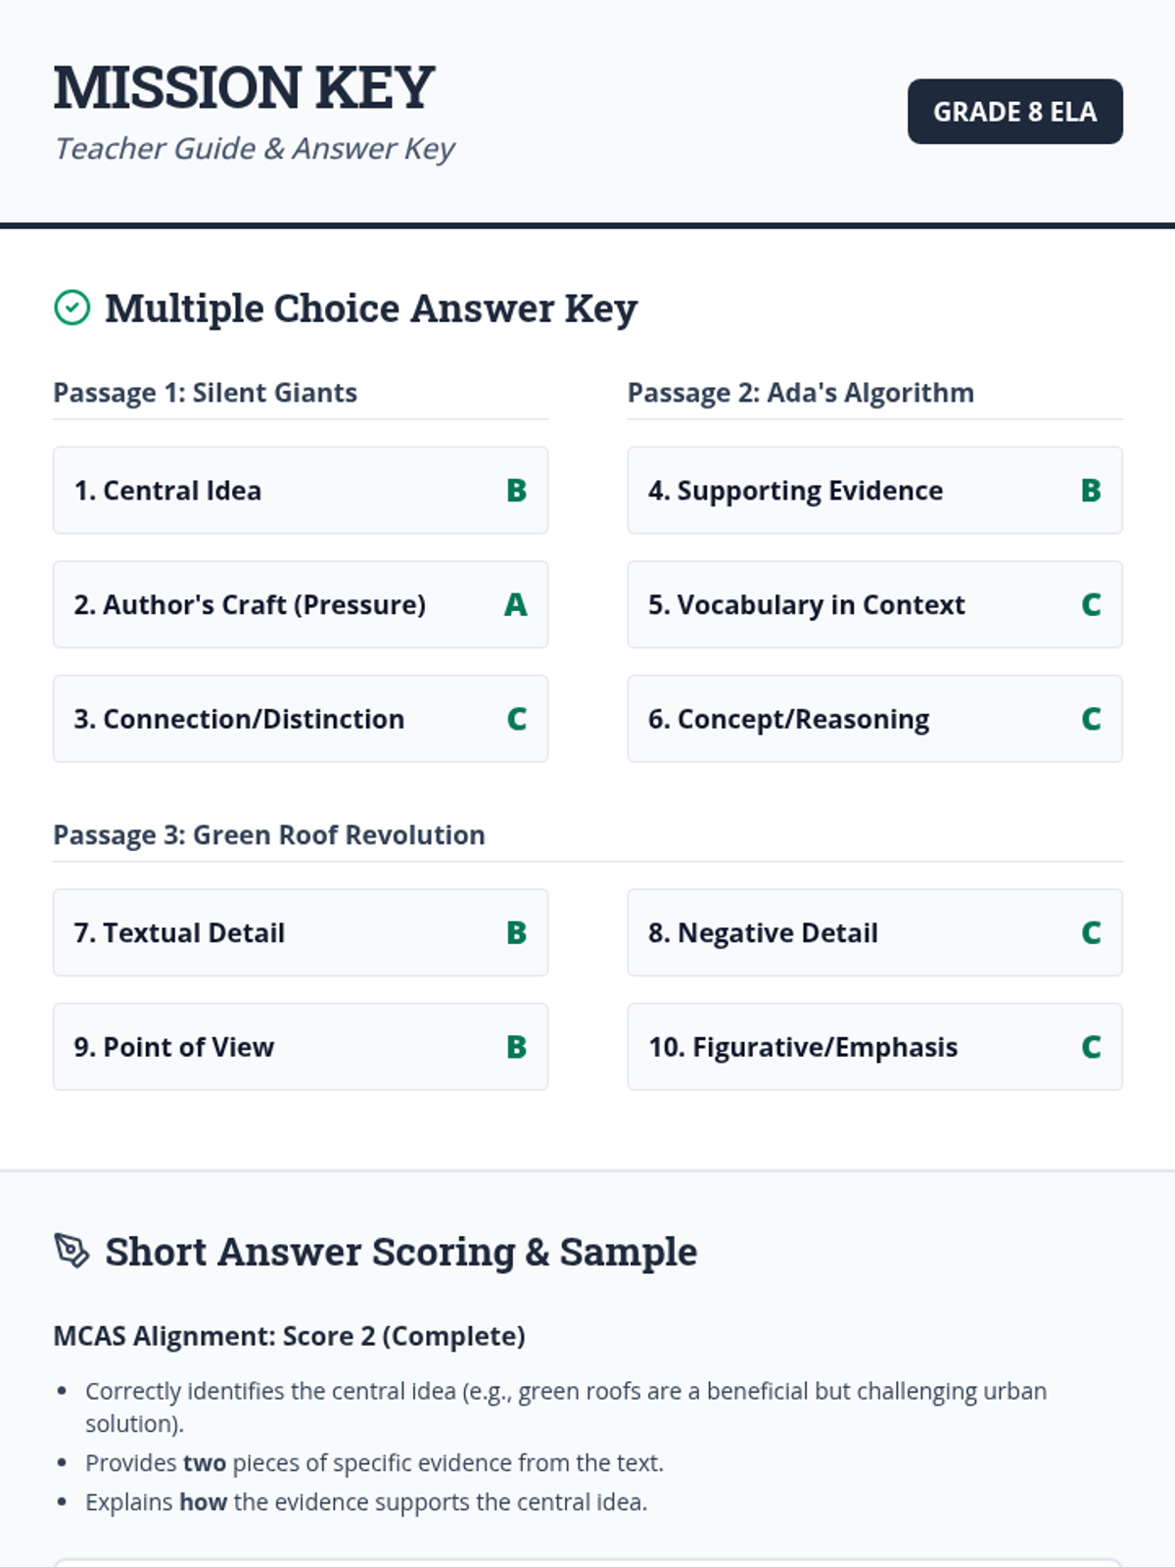The image size is (1175, 1567).
Task: Click the GRADE 8 ELA badge
Action: coord(1014,112)
